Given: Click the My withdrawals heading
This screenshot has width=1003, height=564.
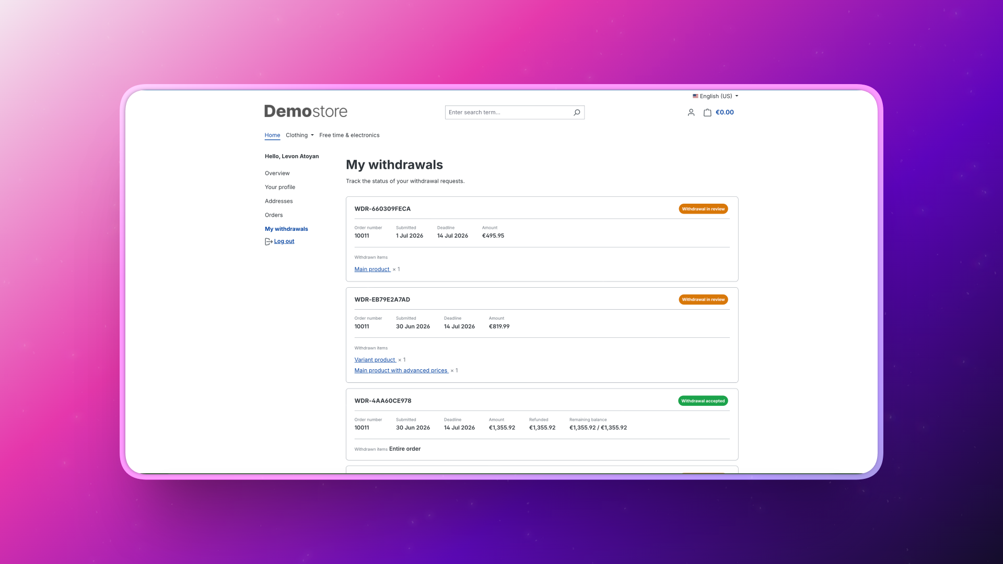Looking at the screenshot, I should pyautogui.click(x=394, y=165).
